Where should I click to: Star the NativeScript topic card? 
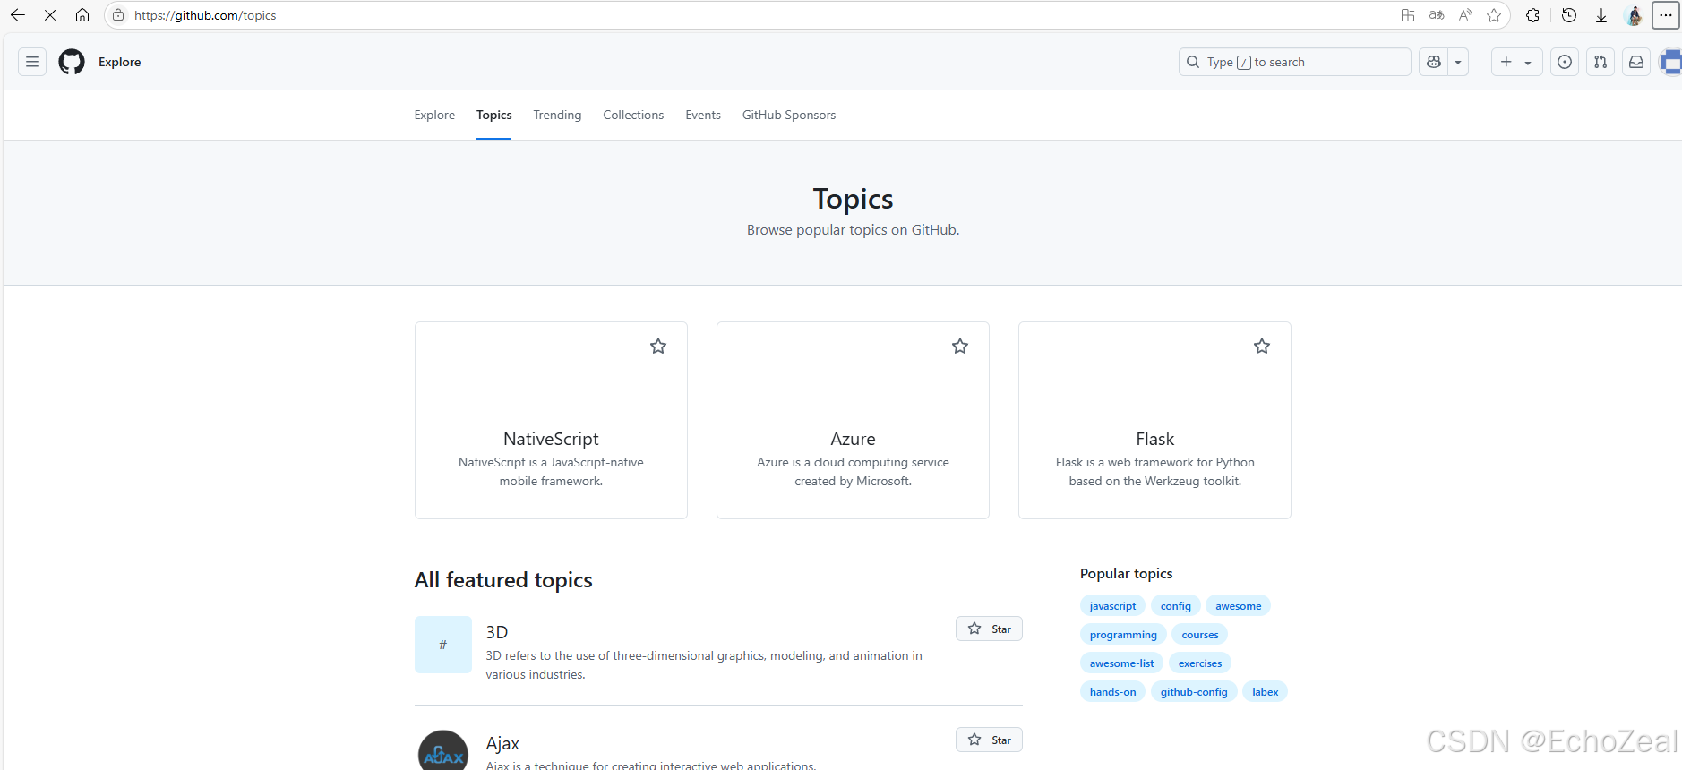(658, 346)
